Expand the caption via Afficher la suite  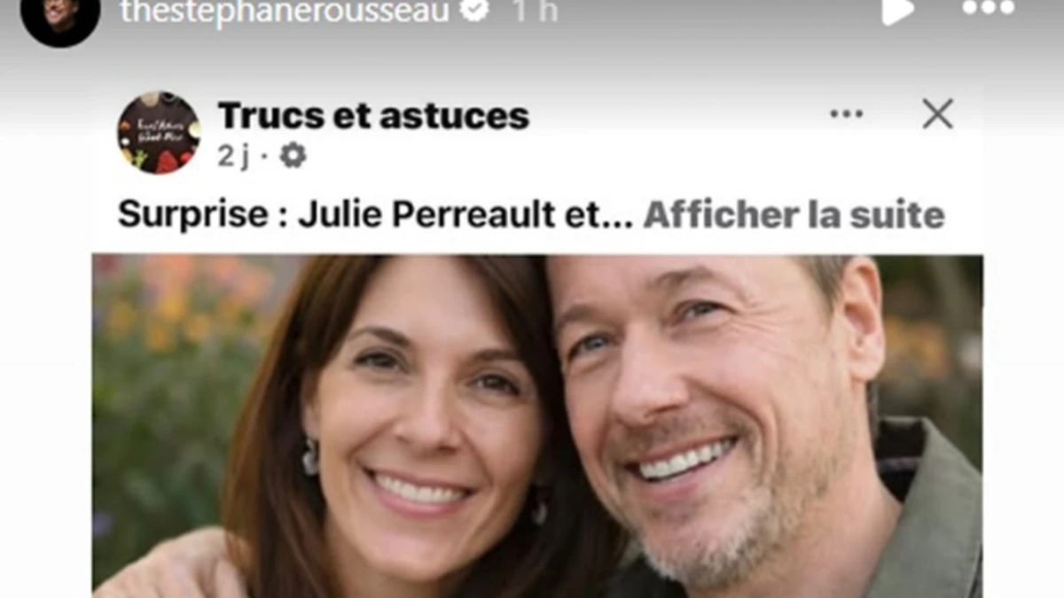794,214
